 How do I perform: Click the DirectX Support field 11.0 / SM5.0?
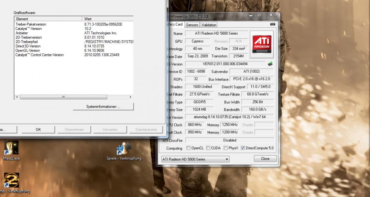point(260,86)
